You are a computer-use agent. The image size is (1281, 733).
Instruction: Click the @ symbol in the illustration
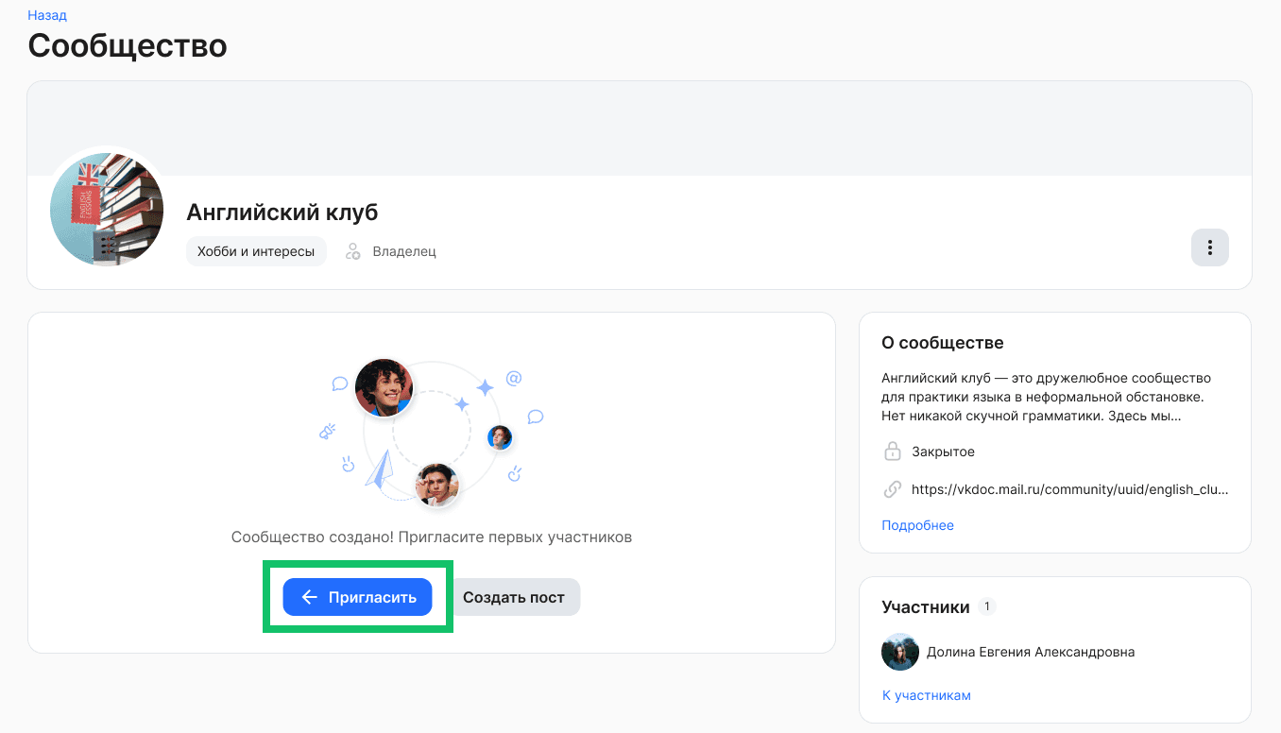click(514, 378)
